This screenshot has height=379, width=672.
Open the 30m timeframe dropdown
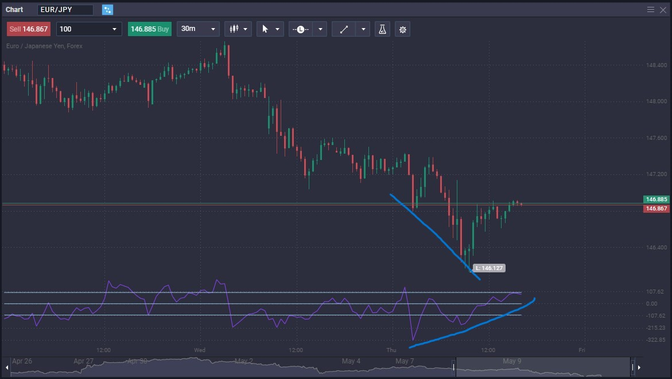pos(197,29)
